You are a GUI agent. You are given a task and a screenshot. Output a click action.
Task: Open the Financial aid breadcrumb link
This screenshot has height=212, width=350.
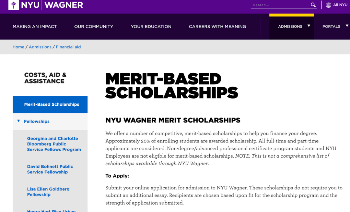pyautogui.click(x=68, y=47)
